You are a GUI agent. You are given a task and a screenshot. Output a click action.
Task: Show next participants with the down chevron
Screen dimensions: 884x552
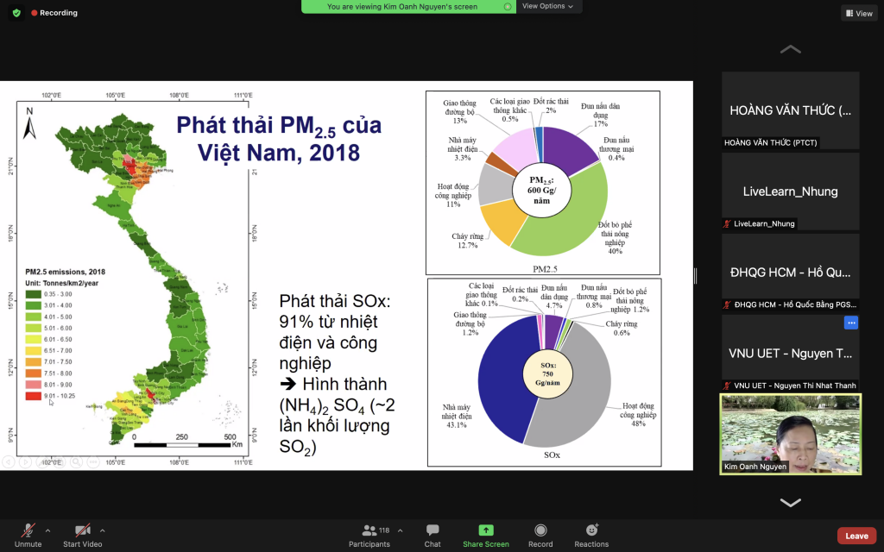790,502
